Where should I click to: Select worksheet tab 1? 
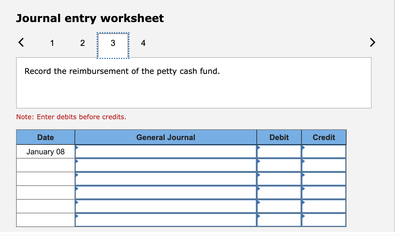click(52, 43)
